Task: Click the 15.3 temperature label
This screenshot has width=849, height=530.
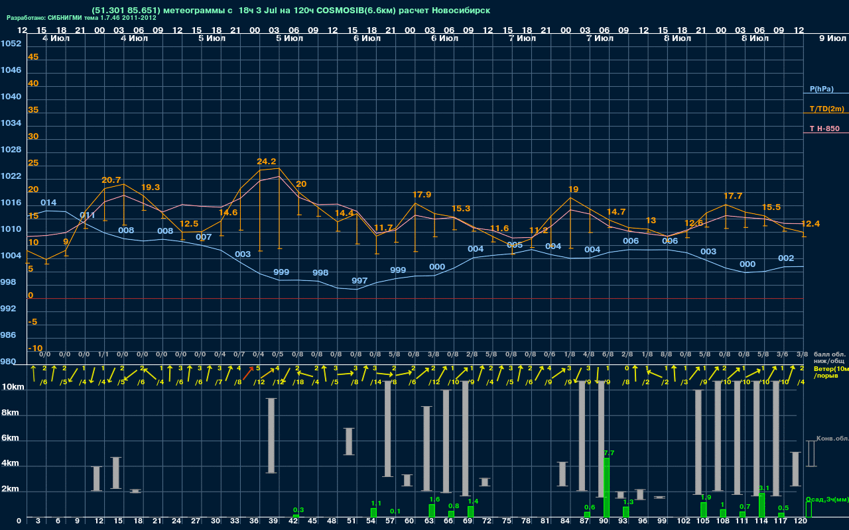Action: pyautogui.click(x=460, y=208)
